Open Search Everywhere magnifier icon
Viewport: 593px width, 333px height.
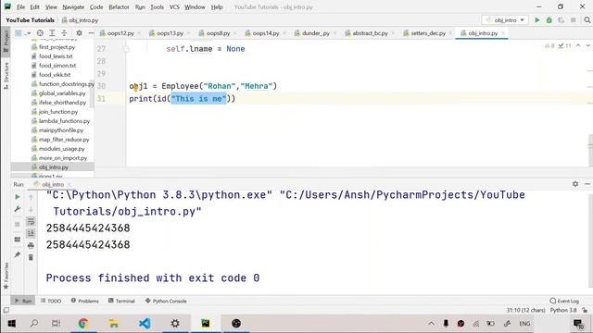[587, 20]
